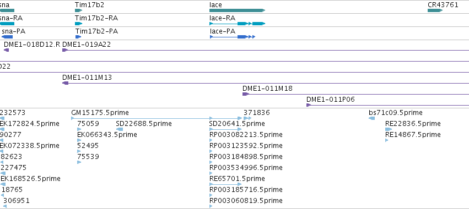Viewport: 469px width, 209px height.
Task: Select the SD22688.5prime EST arrow
Action: [x=120, y=129]
